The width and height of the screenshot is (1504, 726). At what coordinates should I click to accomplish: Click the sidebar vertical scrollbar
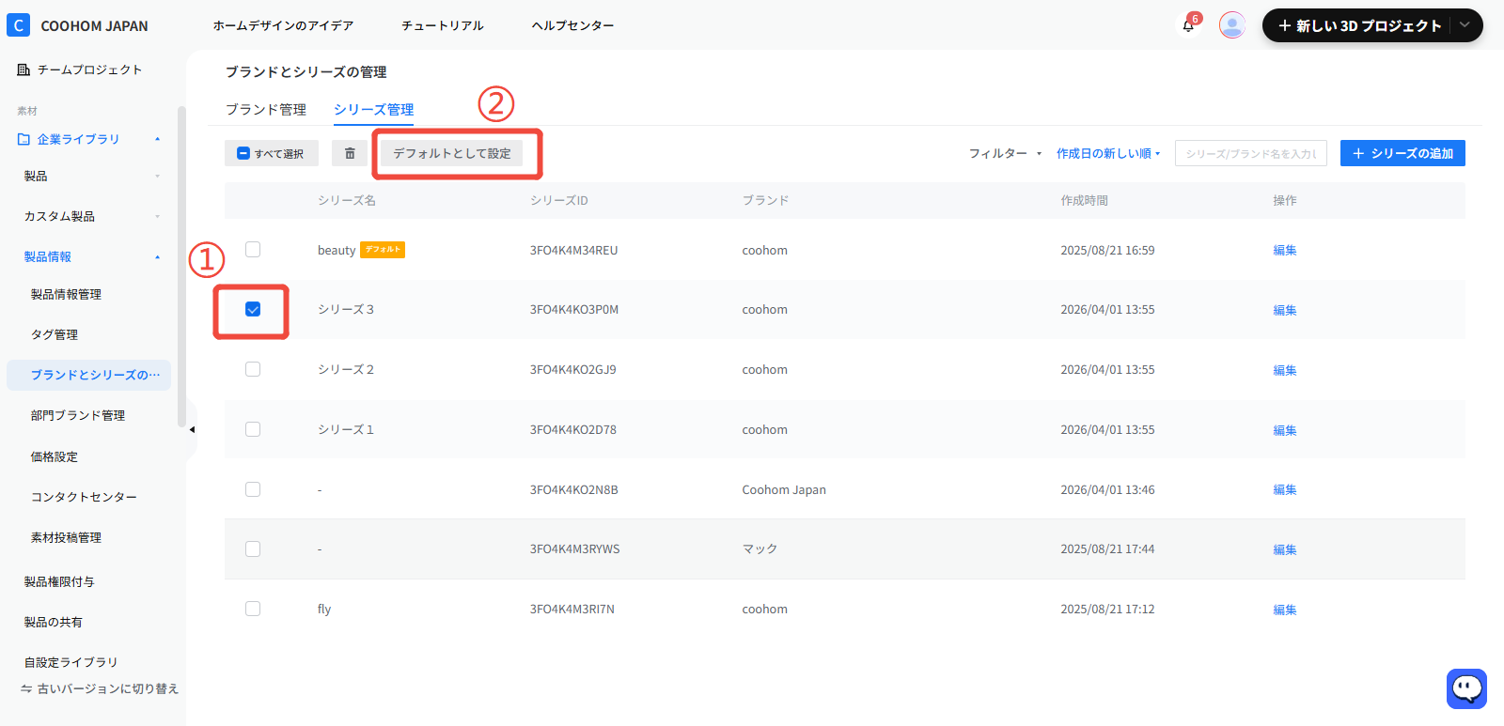click(x=181, y=268)
